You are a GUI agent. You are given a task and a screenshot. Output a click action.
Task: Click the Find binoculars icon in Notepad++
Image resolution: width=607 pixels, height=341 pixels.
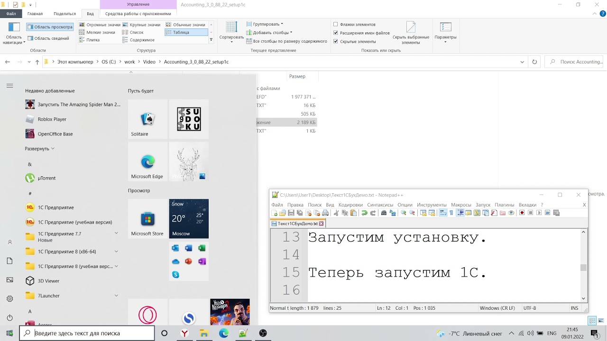tap(384, 213)
